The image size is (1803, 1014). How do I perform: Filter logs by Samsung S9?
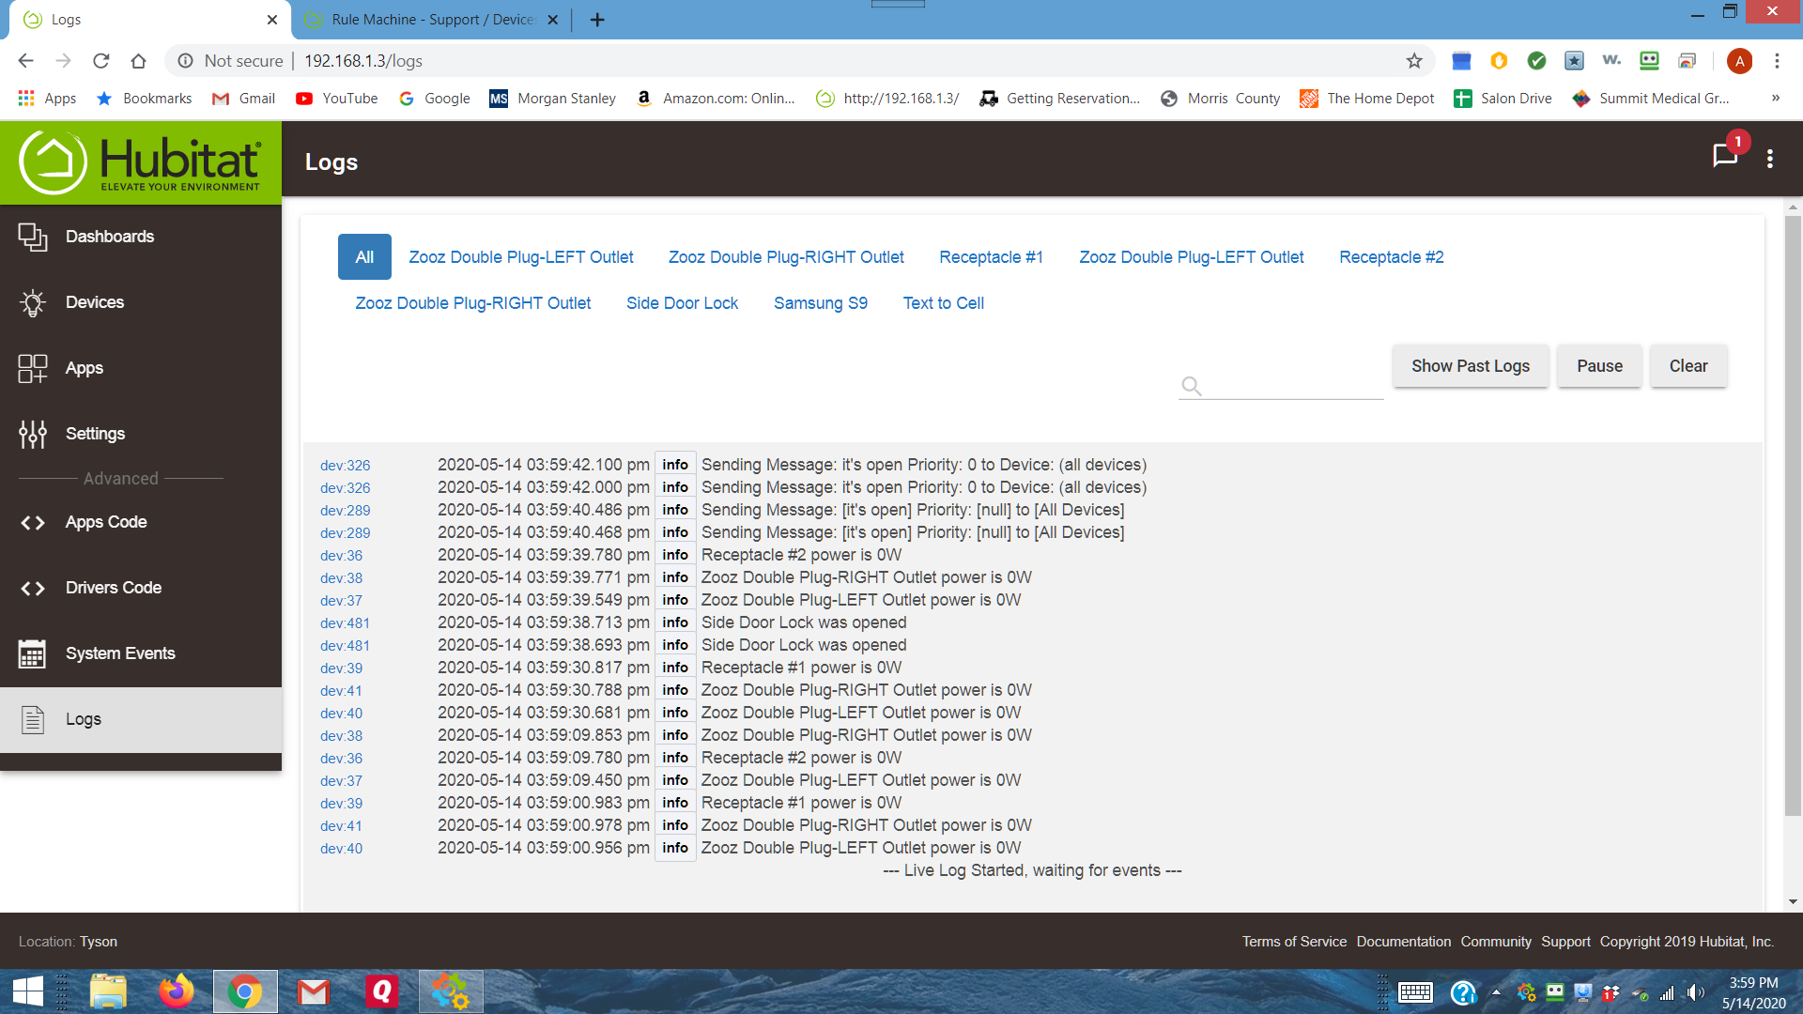pyautogui.click(x=821, y=303)
